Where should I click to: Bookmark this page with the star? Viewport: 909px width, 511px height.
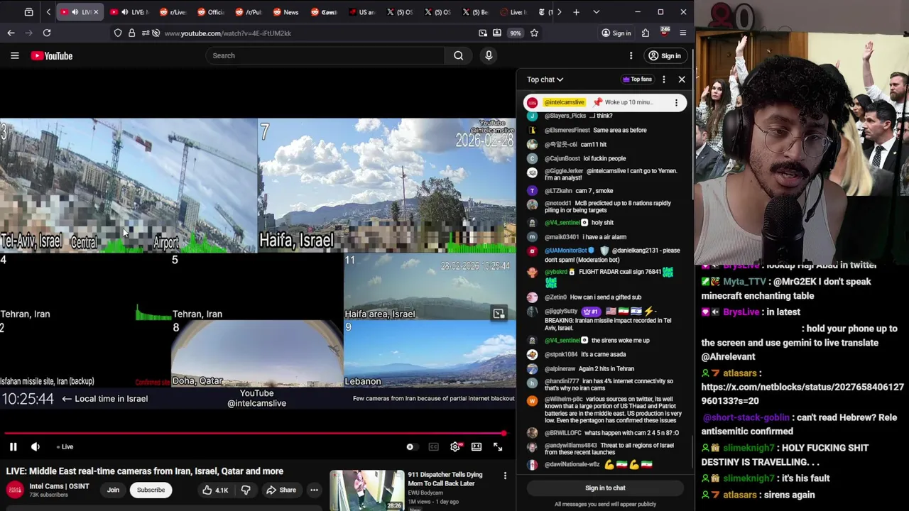(x=534, y=33)
